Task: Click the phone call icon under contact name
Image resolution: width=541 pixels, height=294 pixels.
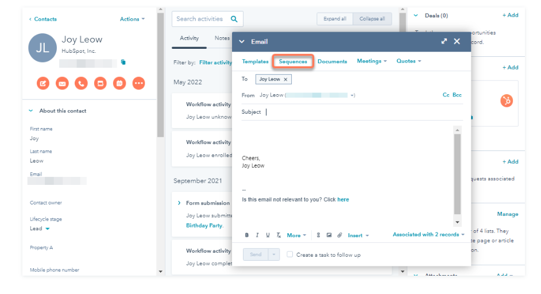Action: pos(81,83)
